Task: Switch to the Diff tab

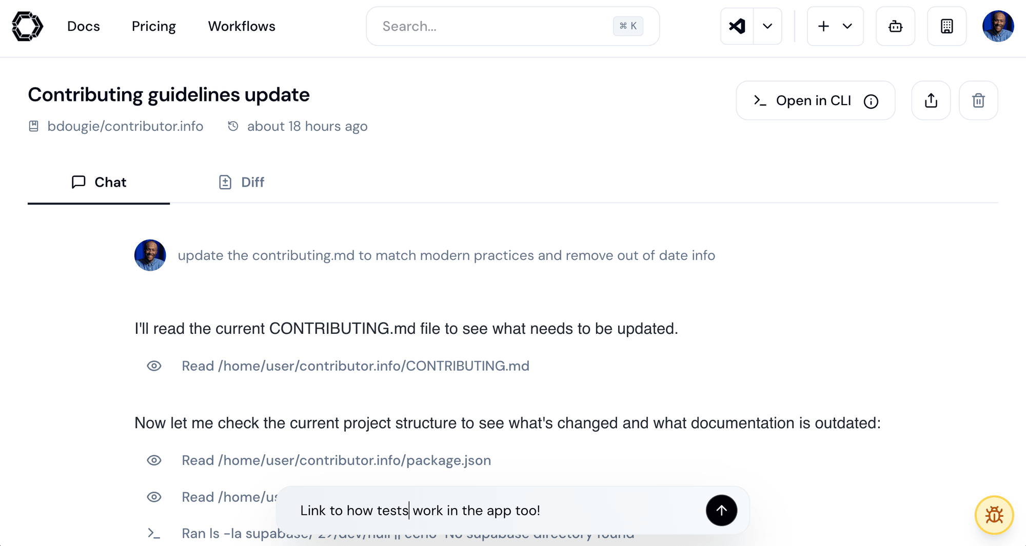Action: coord(242,182)
